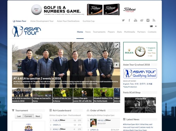Choose Chinese Q-school sign-up link

(x=137, y=84)
